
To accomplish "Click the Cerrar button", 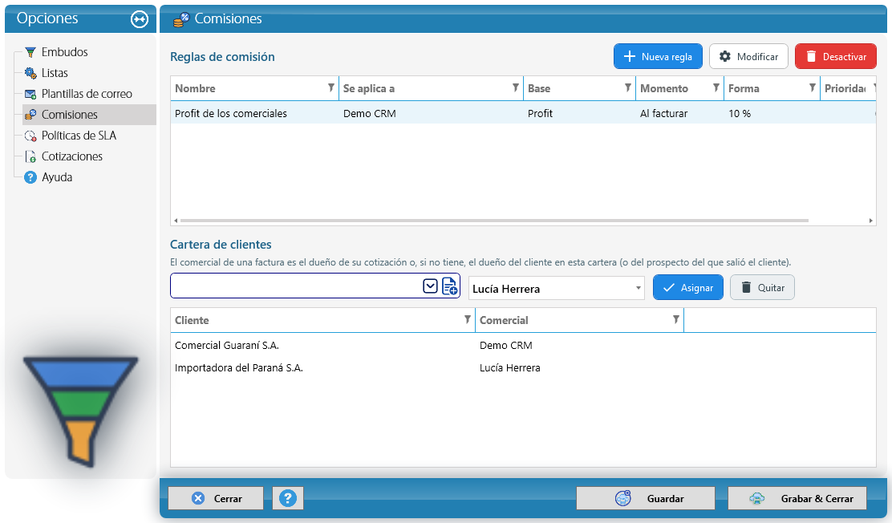I will pos(216,498).
